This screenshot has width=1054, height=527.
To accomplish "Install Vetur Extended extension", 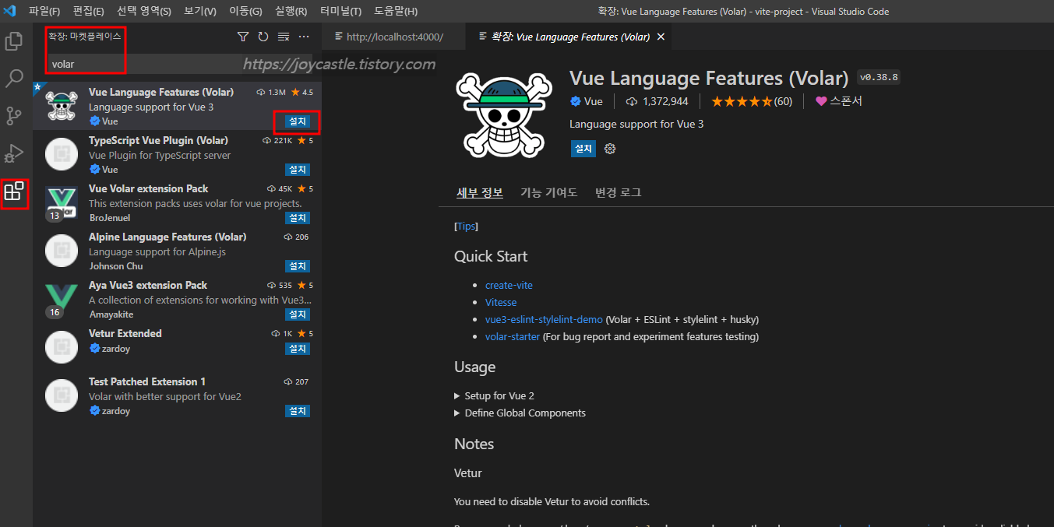I will (x=298, y=349).
